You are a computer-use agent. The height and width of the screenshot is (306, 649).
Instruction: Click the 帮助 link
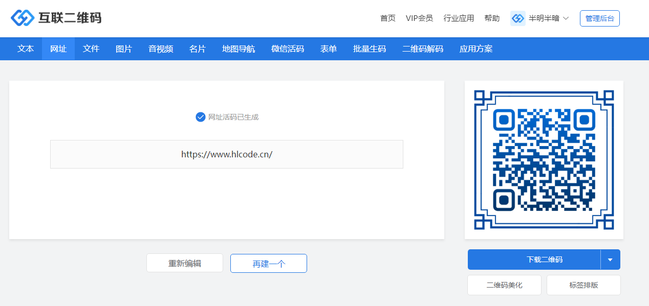click(x=492, y=18)
